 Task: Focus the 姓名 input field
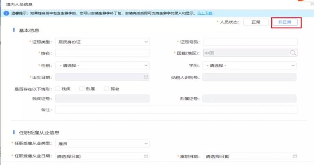tap(102, 53)
